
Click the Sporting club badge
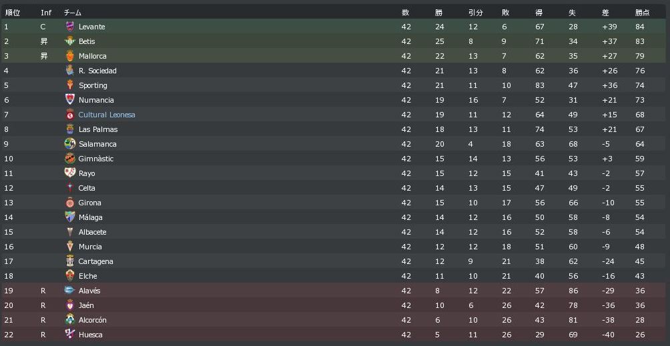point(69,85)
